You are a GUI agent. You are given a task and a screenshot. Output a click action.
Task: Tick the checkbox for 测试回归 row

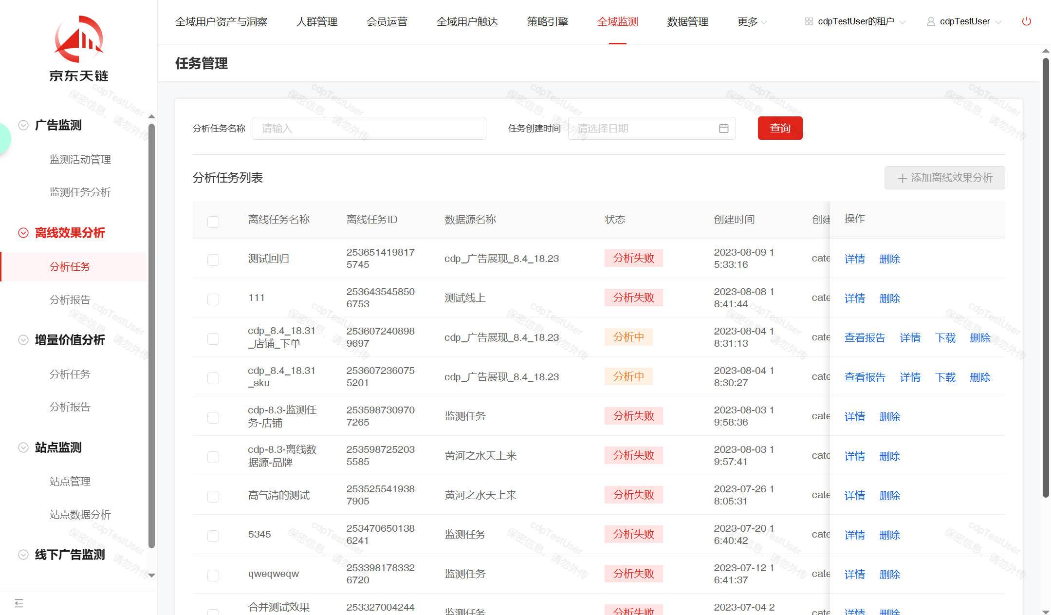point(213,260)
